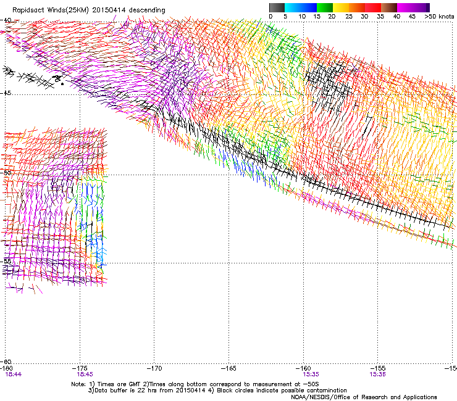457x401 pixels.
Task: Click the '10' label under the color scale
Action: click(x=302, y=17)
